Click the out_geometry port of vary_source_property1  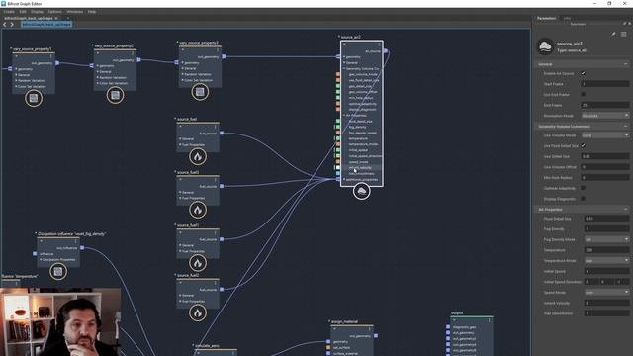click(57, 63)
